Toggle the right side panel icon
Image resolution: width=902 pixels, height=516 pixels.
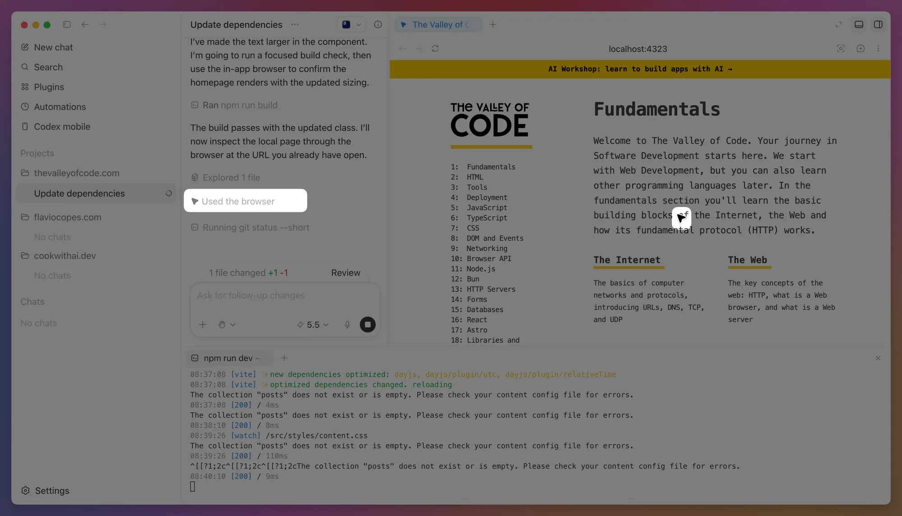click(878, 24)
